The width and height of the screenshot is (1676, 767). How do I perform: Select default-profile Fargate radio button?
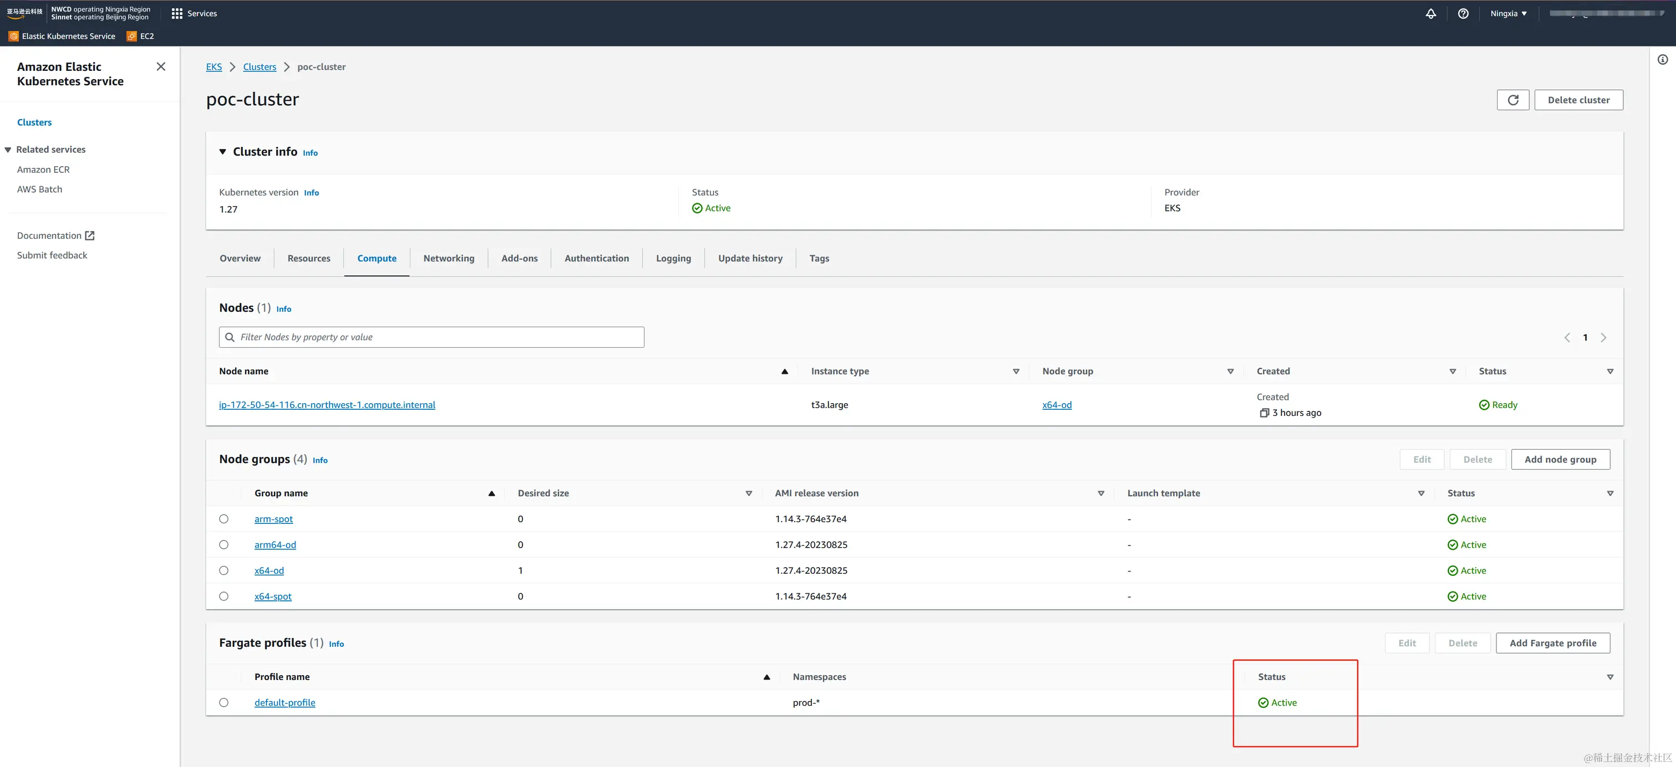[224, 703]
